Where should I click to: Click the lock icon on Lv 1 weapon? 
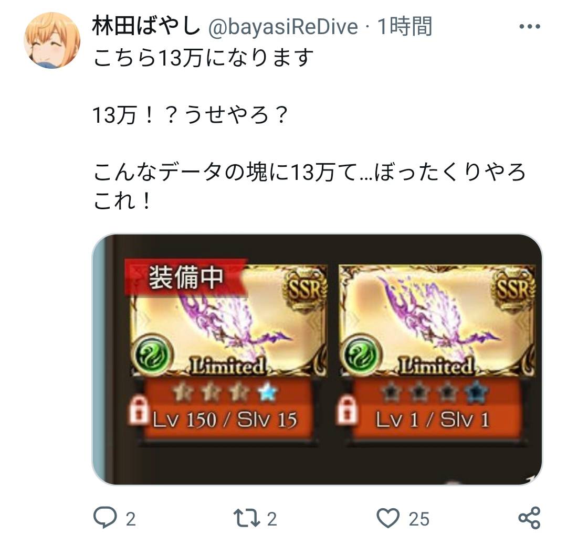(x=347, y=410)
